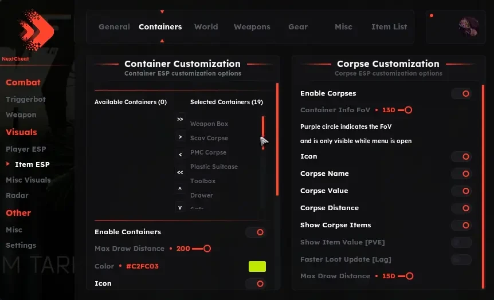Click the selected containers list scrollbar
Screen dimensions: 494x300
point(262,132)
